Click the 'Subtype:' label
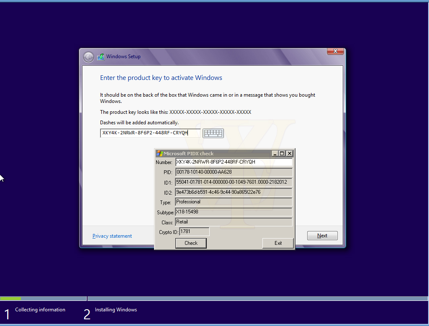429x326 pixels. point(165,213)
